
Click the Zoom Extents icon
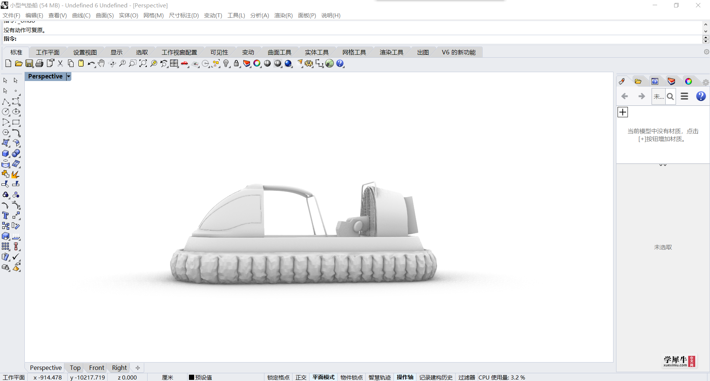pyautogui.click(x=143, y=64)
